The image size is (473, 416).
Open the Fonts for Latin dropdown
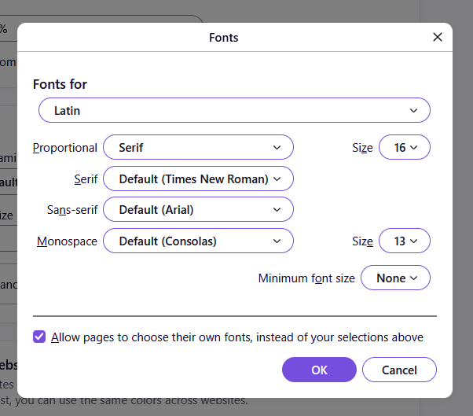234,110
